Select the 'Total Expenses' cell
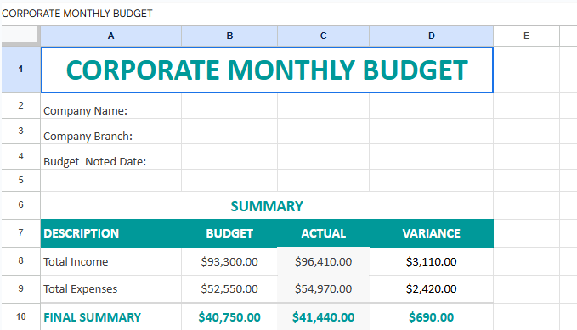This screenshot has width=577, height=330. click(110, 288)
